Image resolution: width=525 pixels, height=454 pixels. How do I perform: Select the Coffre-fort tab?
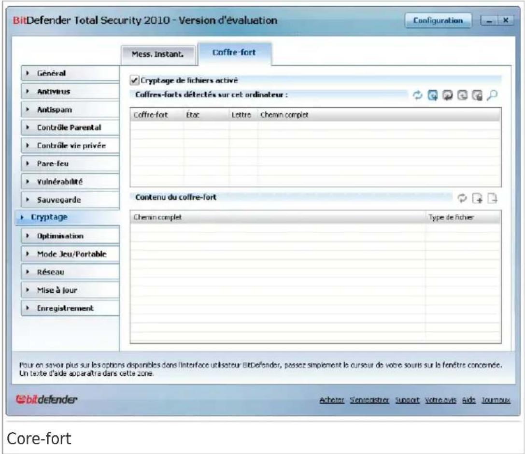(x=234, y=53)
